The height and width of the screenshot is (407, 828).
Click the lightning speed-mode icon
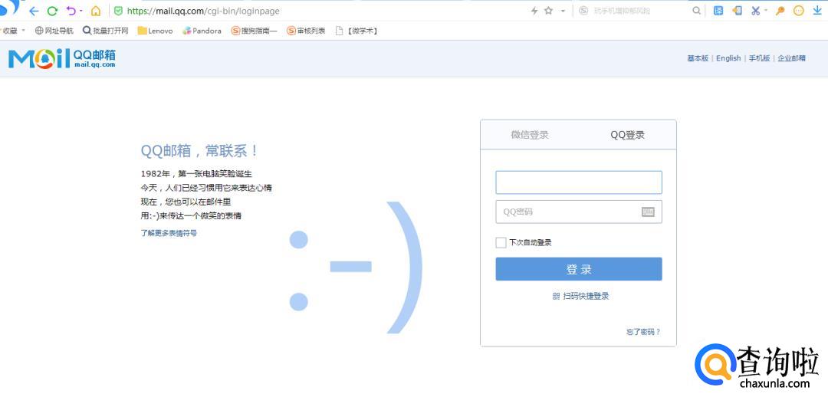[534, 11]
